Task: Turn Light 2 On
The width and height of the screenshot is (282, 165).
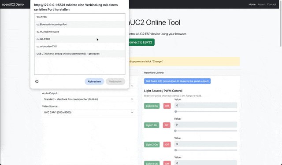Action: pyautogui.click(x=152, y=144)
